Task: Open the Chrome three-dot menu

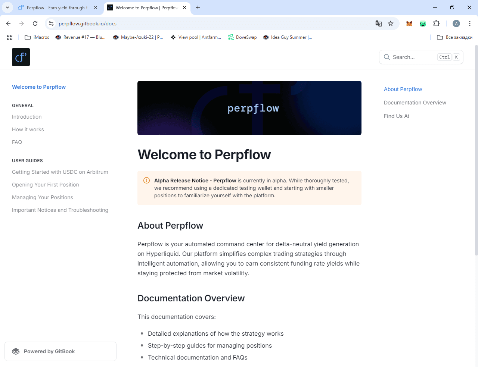Action: coord(470,23)
